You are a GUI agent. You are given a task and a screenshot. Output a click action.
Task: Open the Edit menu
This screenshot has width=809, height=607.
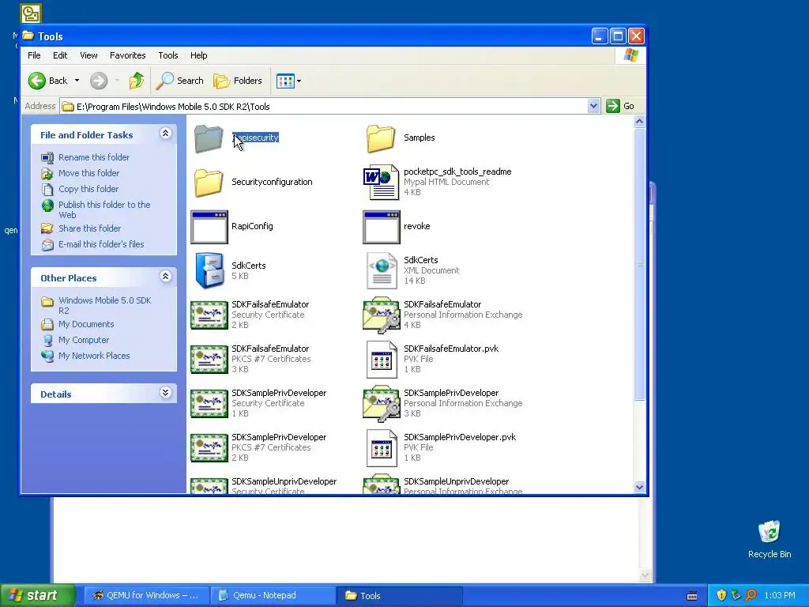point(60,55)
